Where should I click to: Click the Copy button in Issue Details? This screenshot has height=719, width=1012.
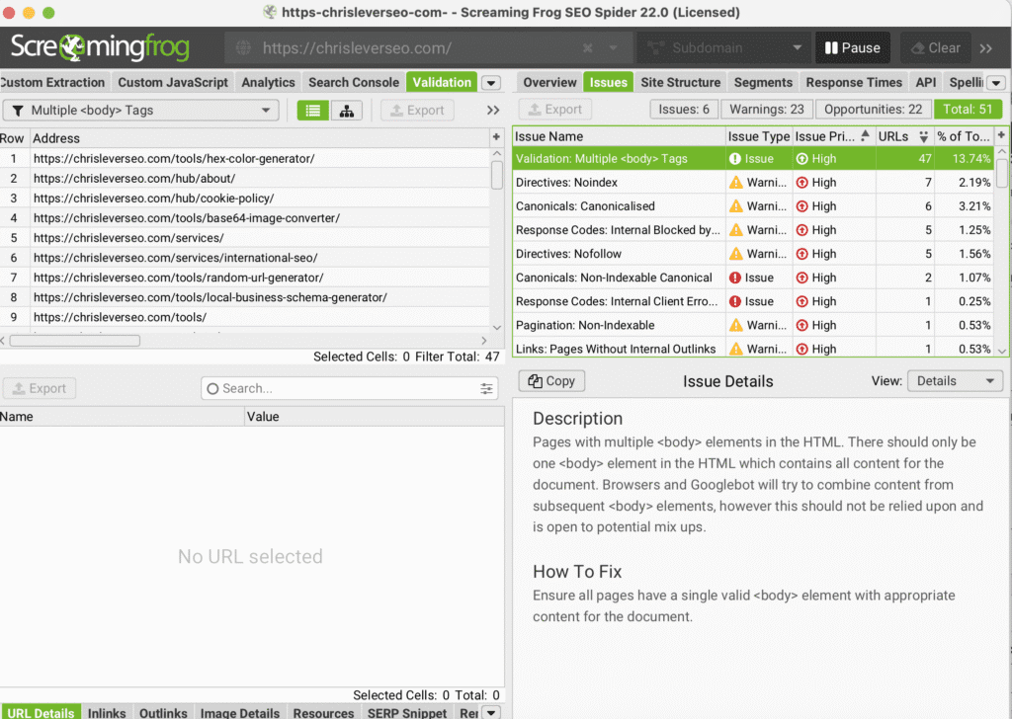(551, 381)
